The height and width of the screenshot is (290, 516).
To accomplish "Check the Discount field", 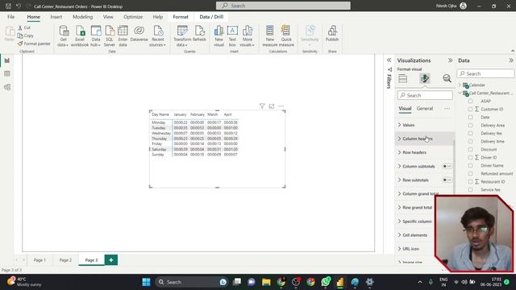I will [470, 150].
